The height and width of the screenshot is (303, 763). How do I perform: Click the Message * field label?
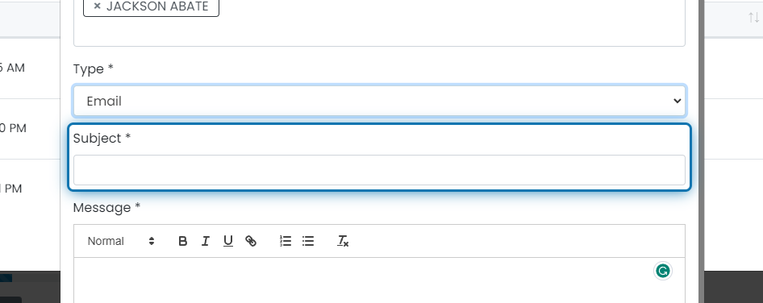[106, 208]
